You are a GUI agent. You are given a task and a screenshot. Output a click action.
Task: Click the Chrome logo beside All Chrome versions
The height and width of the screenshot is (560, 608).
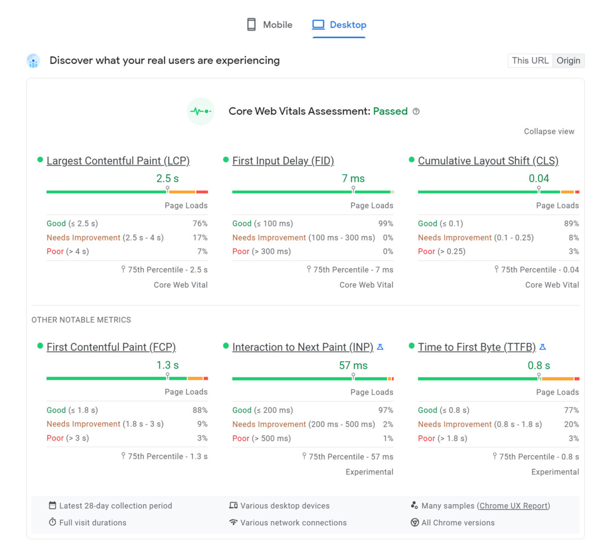coord(414,522)
